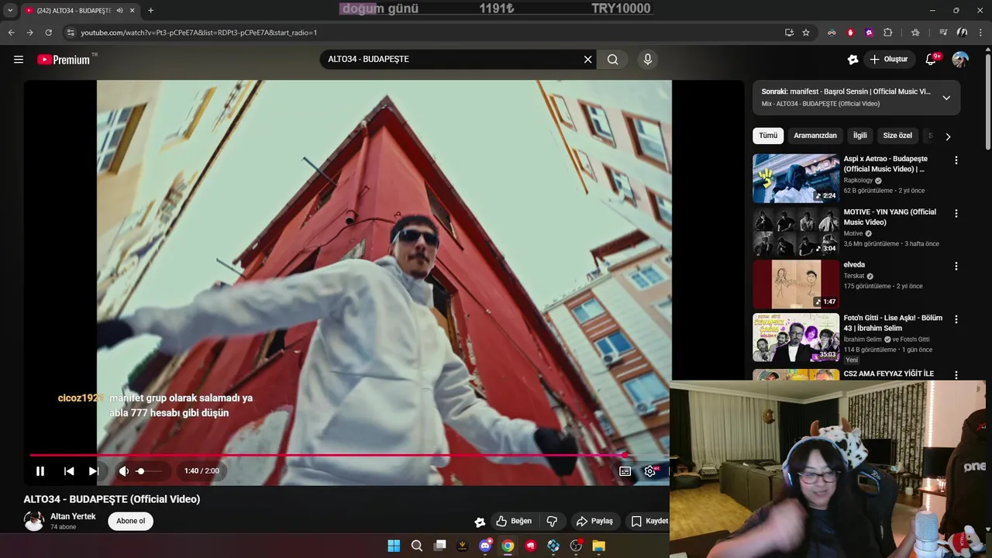Close the ALTO34 BUDAPEŞTE tab
Viewport: 992px width, 558px height.
(133, 10)
